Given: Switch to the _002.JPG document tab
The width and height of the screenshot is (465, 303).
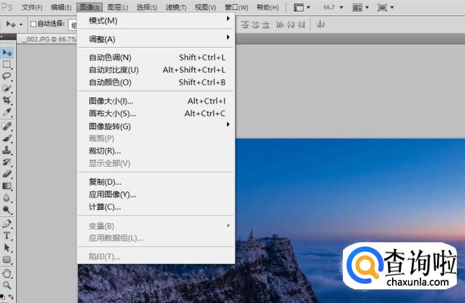Looking at the screenshot, I should click(47, 39).
